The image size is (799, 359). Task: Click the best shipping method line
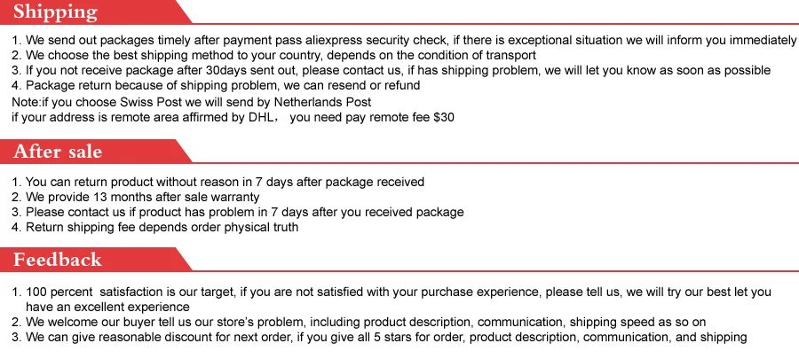273,55
